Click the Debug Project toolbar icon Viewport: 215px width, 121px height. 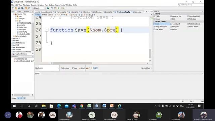click(x=63, y=8)
